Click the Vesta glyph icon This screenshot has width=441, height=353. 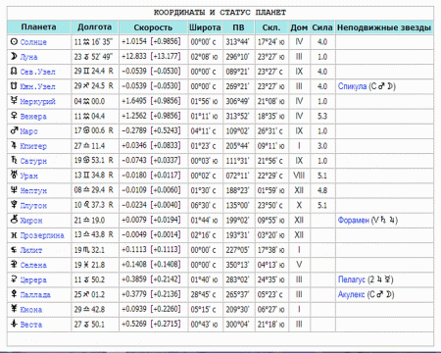[14, 324]
